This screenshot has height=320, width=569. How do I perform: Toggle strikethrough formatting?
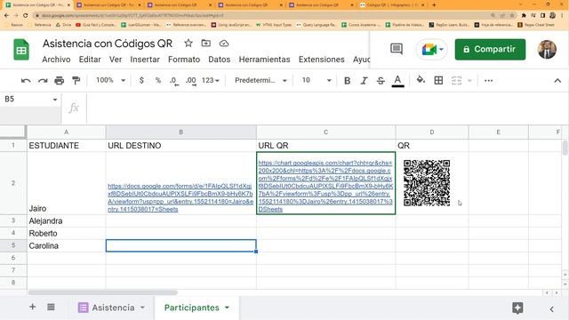(381, 81)
